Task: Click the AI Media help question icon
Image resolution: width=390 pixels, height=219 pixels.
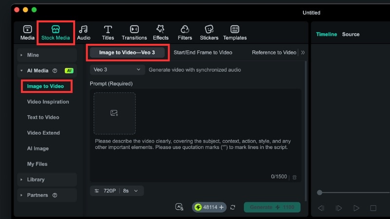Action: point(55,71)
